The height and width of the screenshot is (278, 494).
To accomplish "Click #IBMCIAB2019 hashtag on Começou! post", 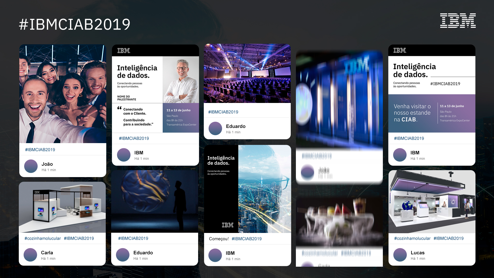I will [x=246, y=239].
